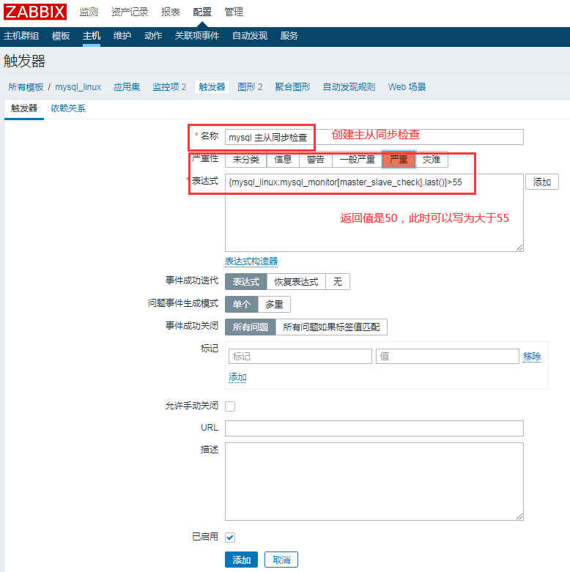Open the 监测 top menu
Image resolution: width=570 pixels, height=572 pixels.
[x=89, y=12]
